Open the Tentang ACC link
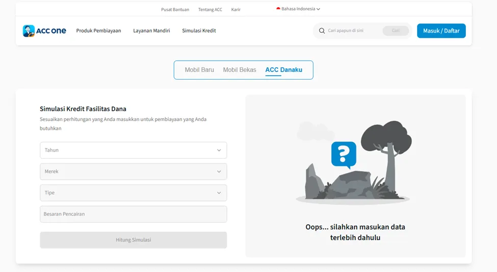497x272 pixels. [x=210, y=10]
